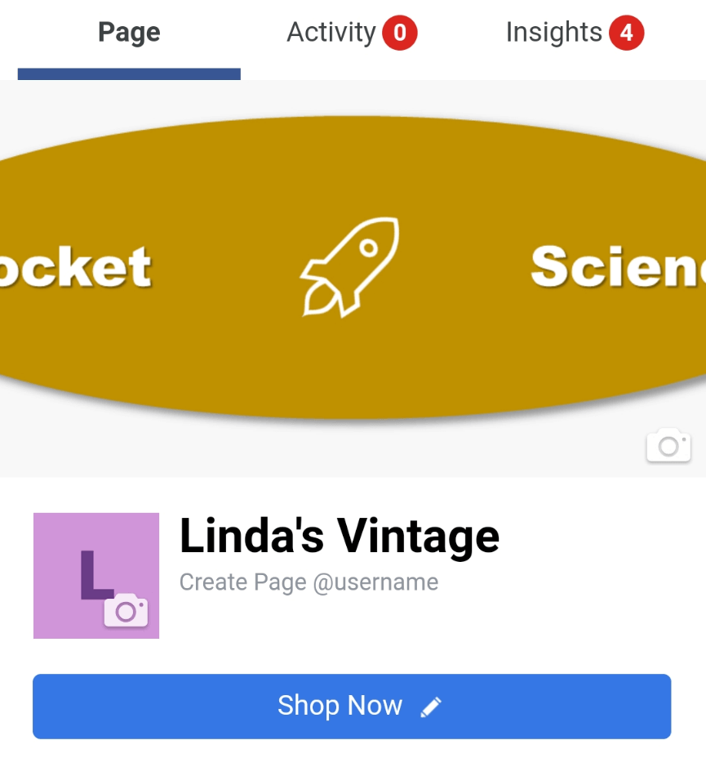
Task: Tap the cover photo camera icon
Action: 668,445
